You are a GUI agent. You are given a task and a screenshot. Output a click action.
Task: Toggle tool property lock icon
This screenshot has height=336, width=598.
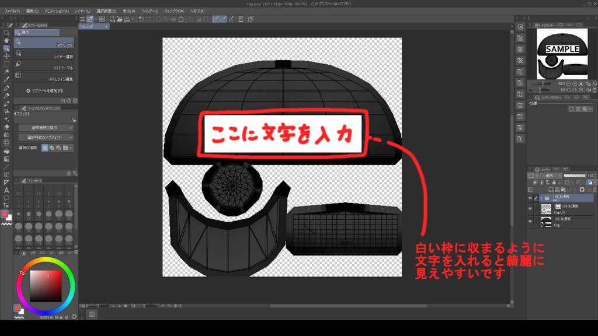(74, 120)
